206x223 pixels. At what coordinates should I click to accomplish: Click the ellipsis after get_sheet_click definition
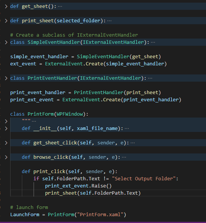point(132,143)
